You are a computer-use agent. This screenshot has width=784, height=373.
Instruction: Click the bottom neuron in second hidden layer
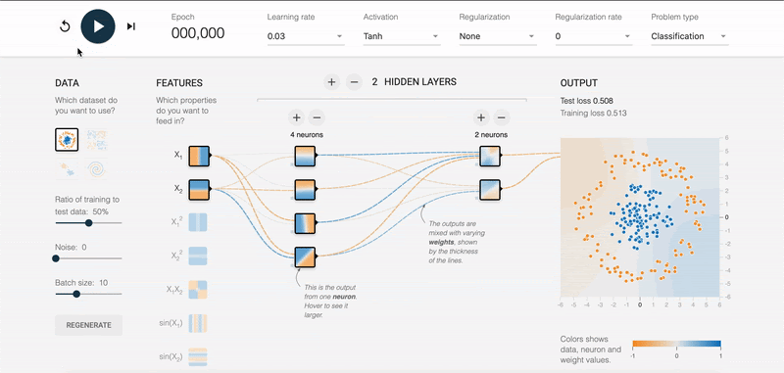point(489,189)
